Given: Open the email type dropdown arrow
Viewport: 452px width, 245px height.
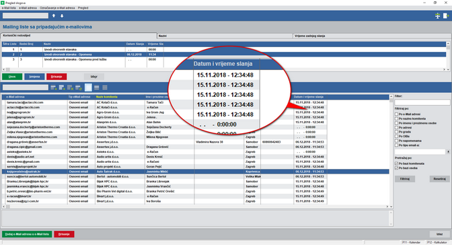Looking at the screenshot, I should (x=448, y=152).
